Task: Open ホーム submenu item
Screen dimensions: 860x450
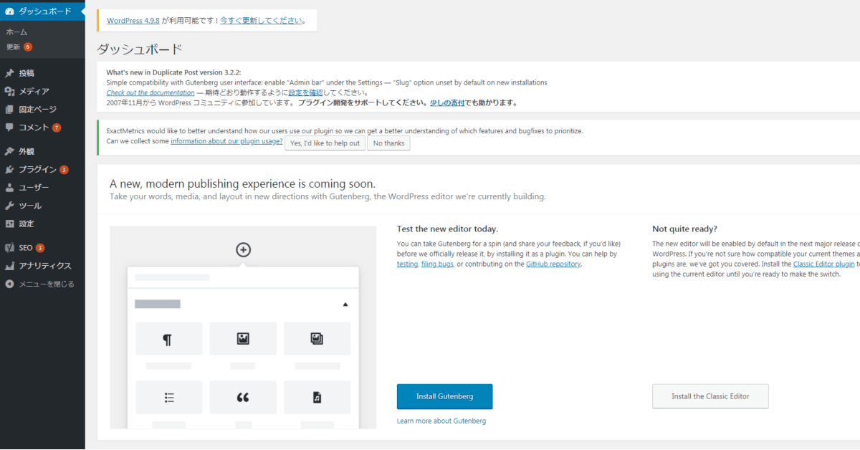Action: pyautogui.click(x=16, y=32)
